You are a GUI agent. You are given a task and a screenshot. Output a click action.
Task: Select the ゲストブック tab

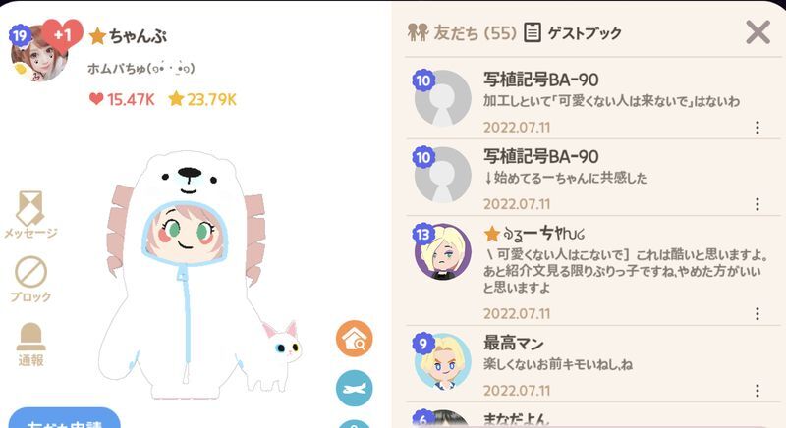coord(573,33)
